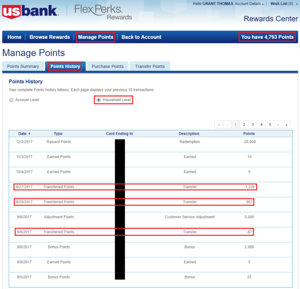Go to Home in navigation bar
300x289 pixels.
(14, 37)
